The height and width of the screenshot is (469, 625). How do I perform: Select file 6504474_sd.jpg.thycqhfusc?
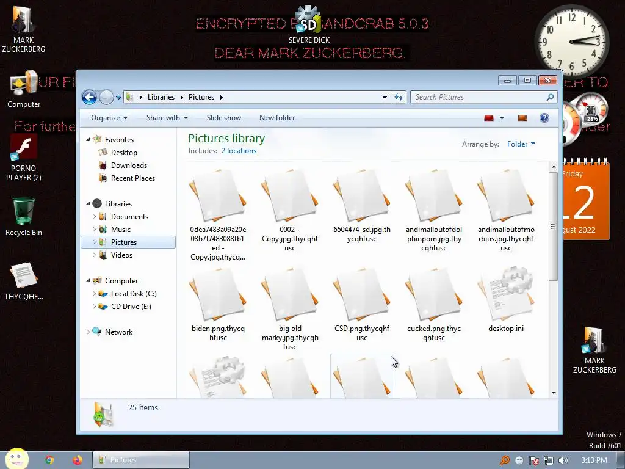pyautogui.click(x=362, y=206)
